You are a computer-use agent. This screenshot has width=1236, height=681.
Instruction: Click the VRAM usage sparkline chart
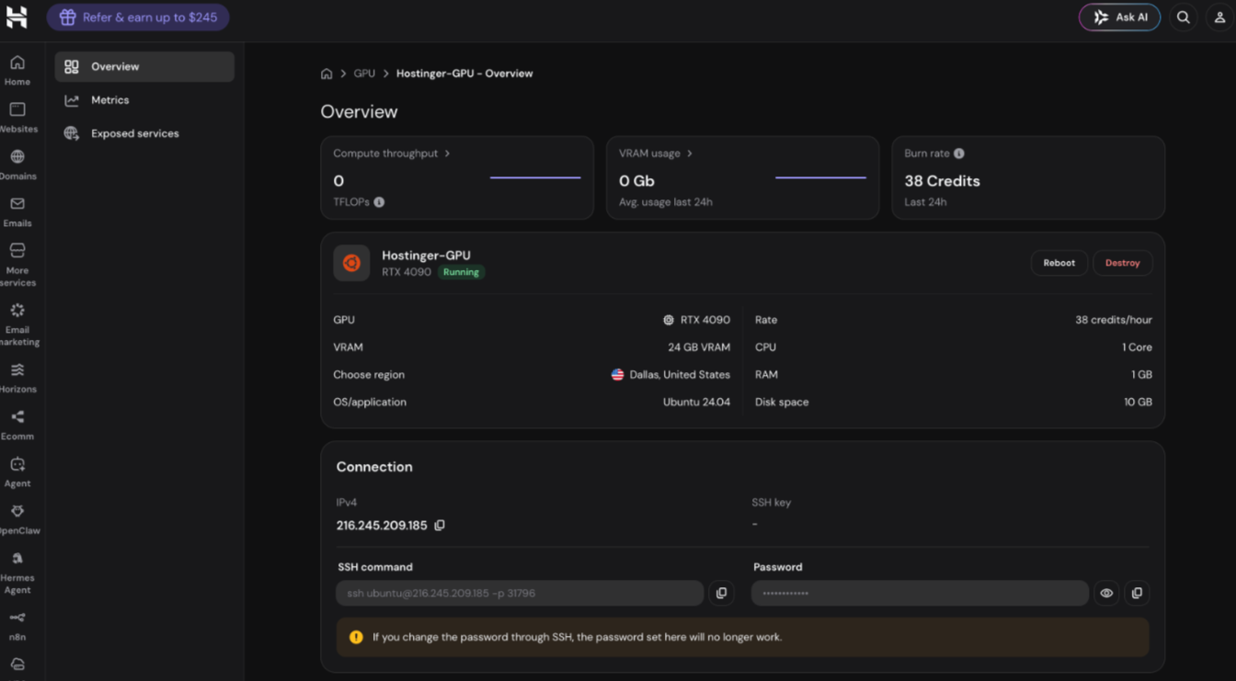pyautogui.click(x=821, y=177)
